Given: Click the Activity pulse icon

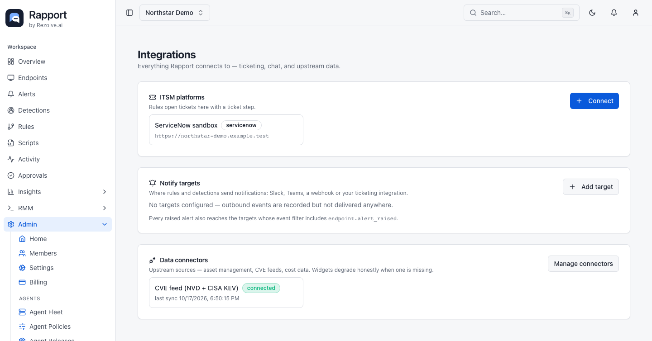Looking at the screenshot, I should [11, 159].
